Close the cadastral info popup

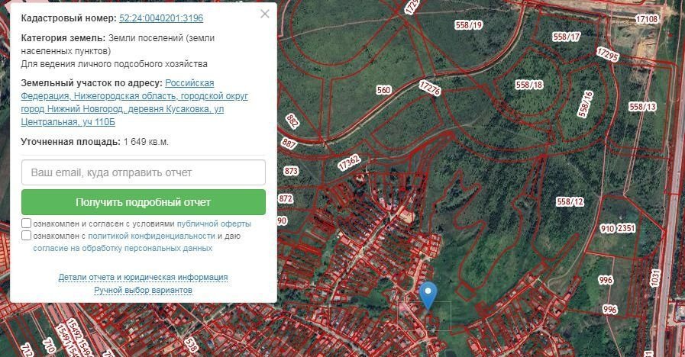pyautogui.click(x=264, y=14)
